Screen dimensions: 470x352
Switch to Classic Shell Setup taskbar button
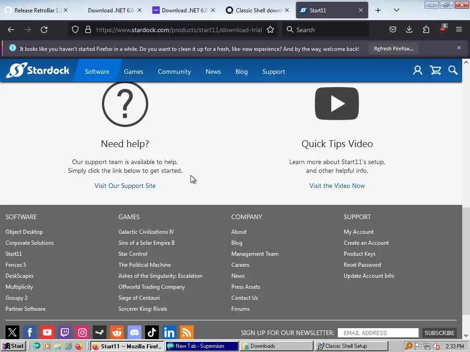tap(351, 346)
